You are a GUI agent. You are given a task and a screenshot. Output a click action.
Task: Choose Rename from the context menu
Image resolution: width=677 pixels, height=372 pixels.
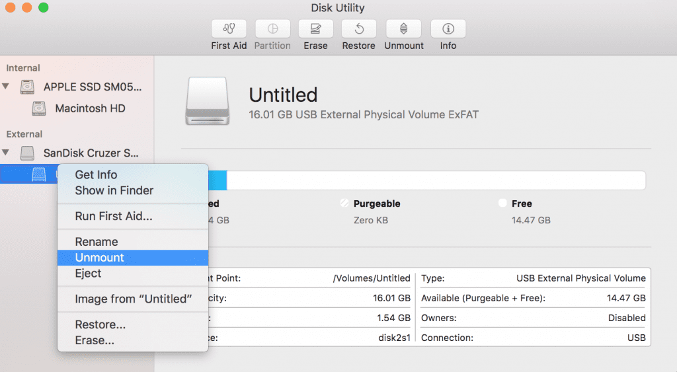pyautogui.click(x=97, y=242)
